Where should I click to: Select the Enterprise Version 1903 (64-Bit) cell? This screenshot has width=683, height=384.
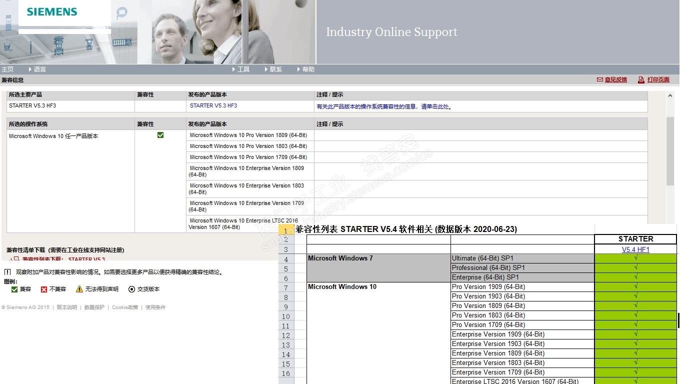pos(522,344)
